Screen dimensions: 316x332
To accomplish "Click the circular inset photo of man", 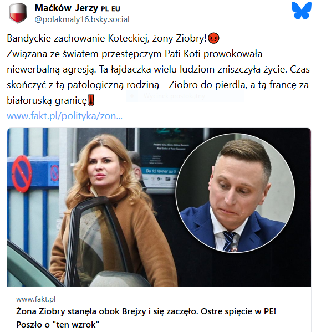I will [235, 193].
